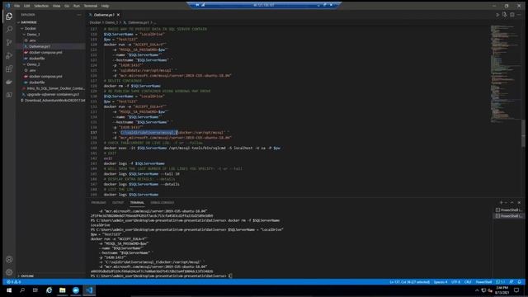This screenshot has height=297, width=528.
Task: Open the View menu
Action: point(57,6)
